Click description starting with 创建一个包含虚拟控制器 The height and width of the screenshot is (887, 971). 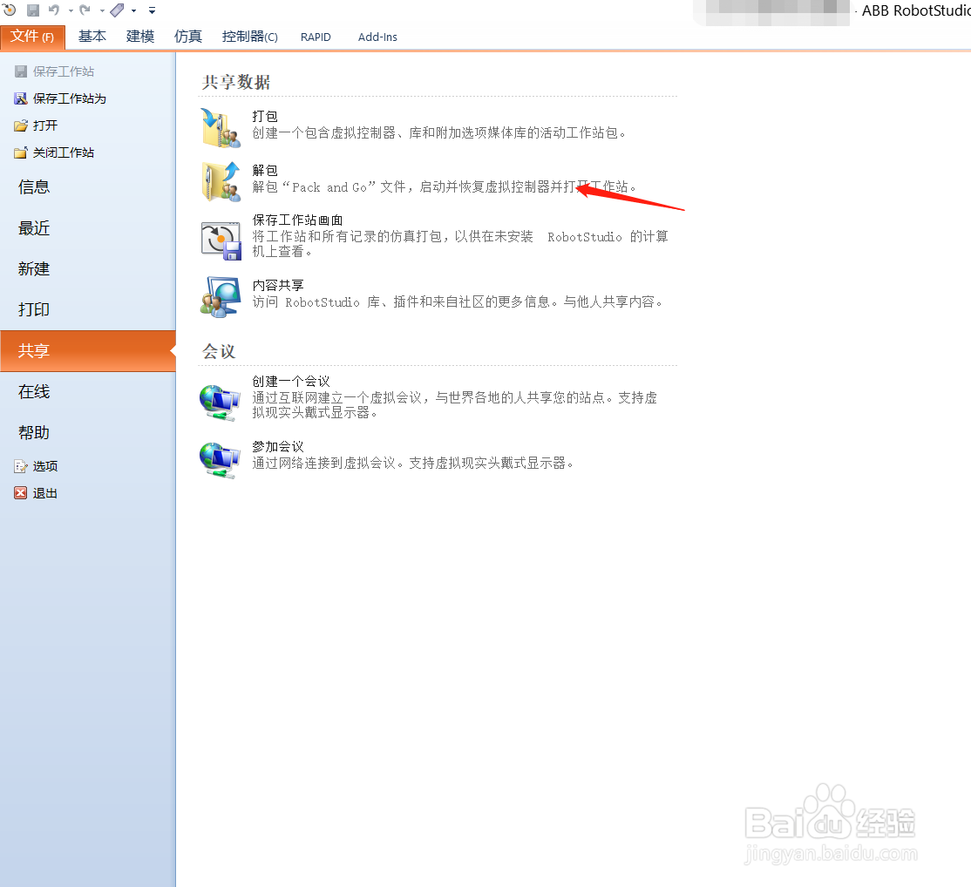click(441, 133)
